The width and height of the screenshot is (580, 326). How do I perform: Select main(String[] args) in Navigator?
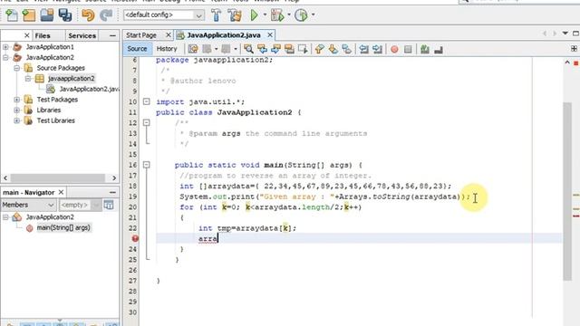(63, 227)
